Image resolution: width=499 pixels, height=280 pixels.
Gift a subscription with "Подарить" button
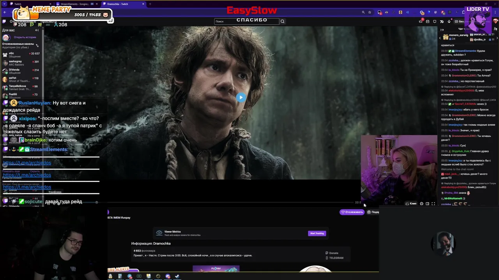373,212
